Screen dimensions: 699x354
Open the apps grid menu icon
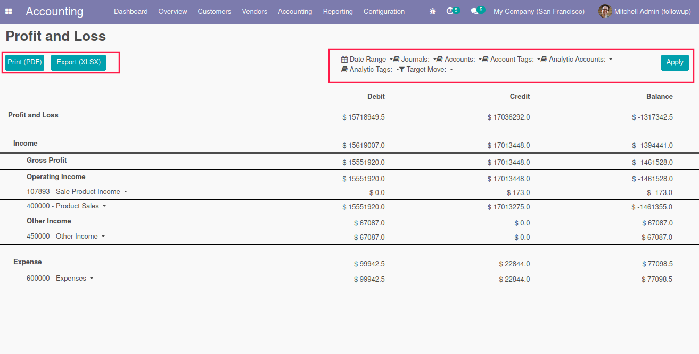[x=9, y=11]
